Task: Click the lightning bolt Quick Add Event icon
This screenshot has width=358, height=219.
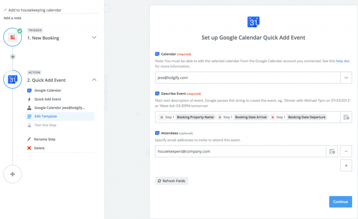Action: pos(29,99)
